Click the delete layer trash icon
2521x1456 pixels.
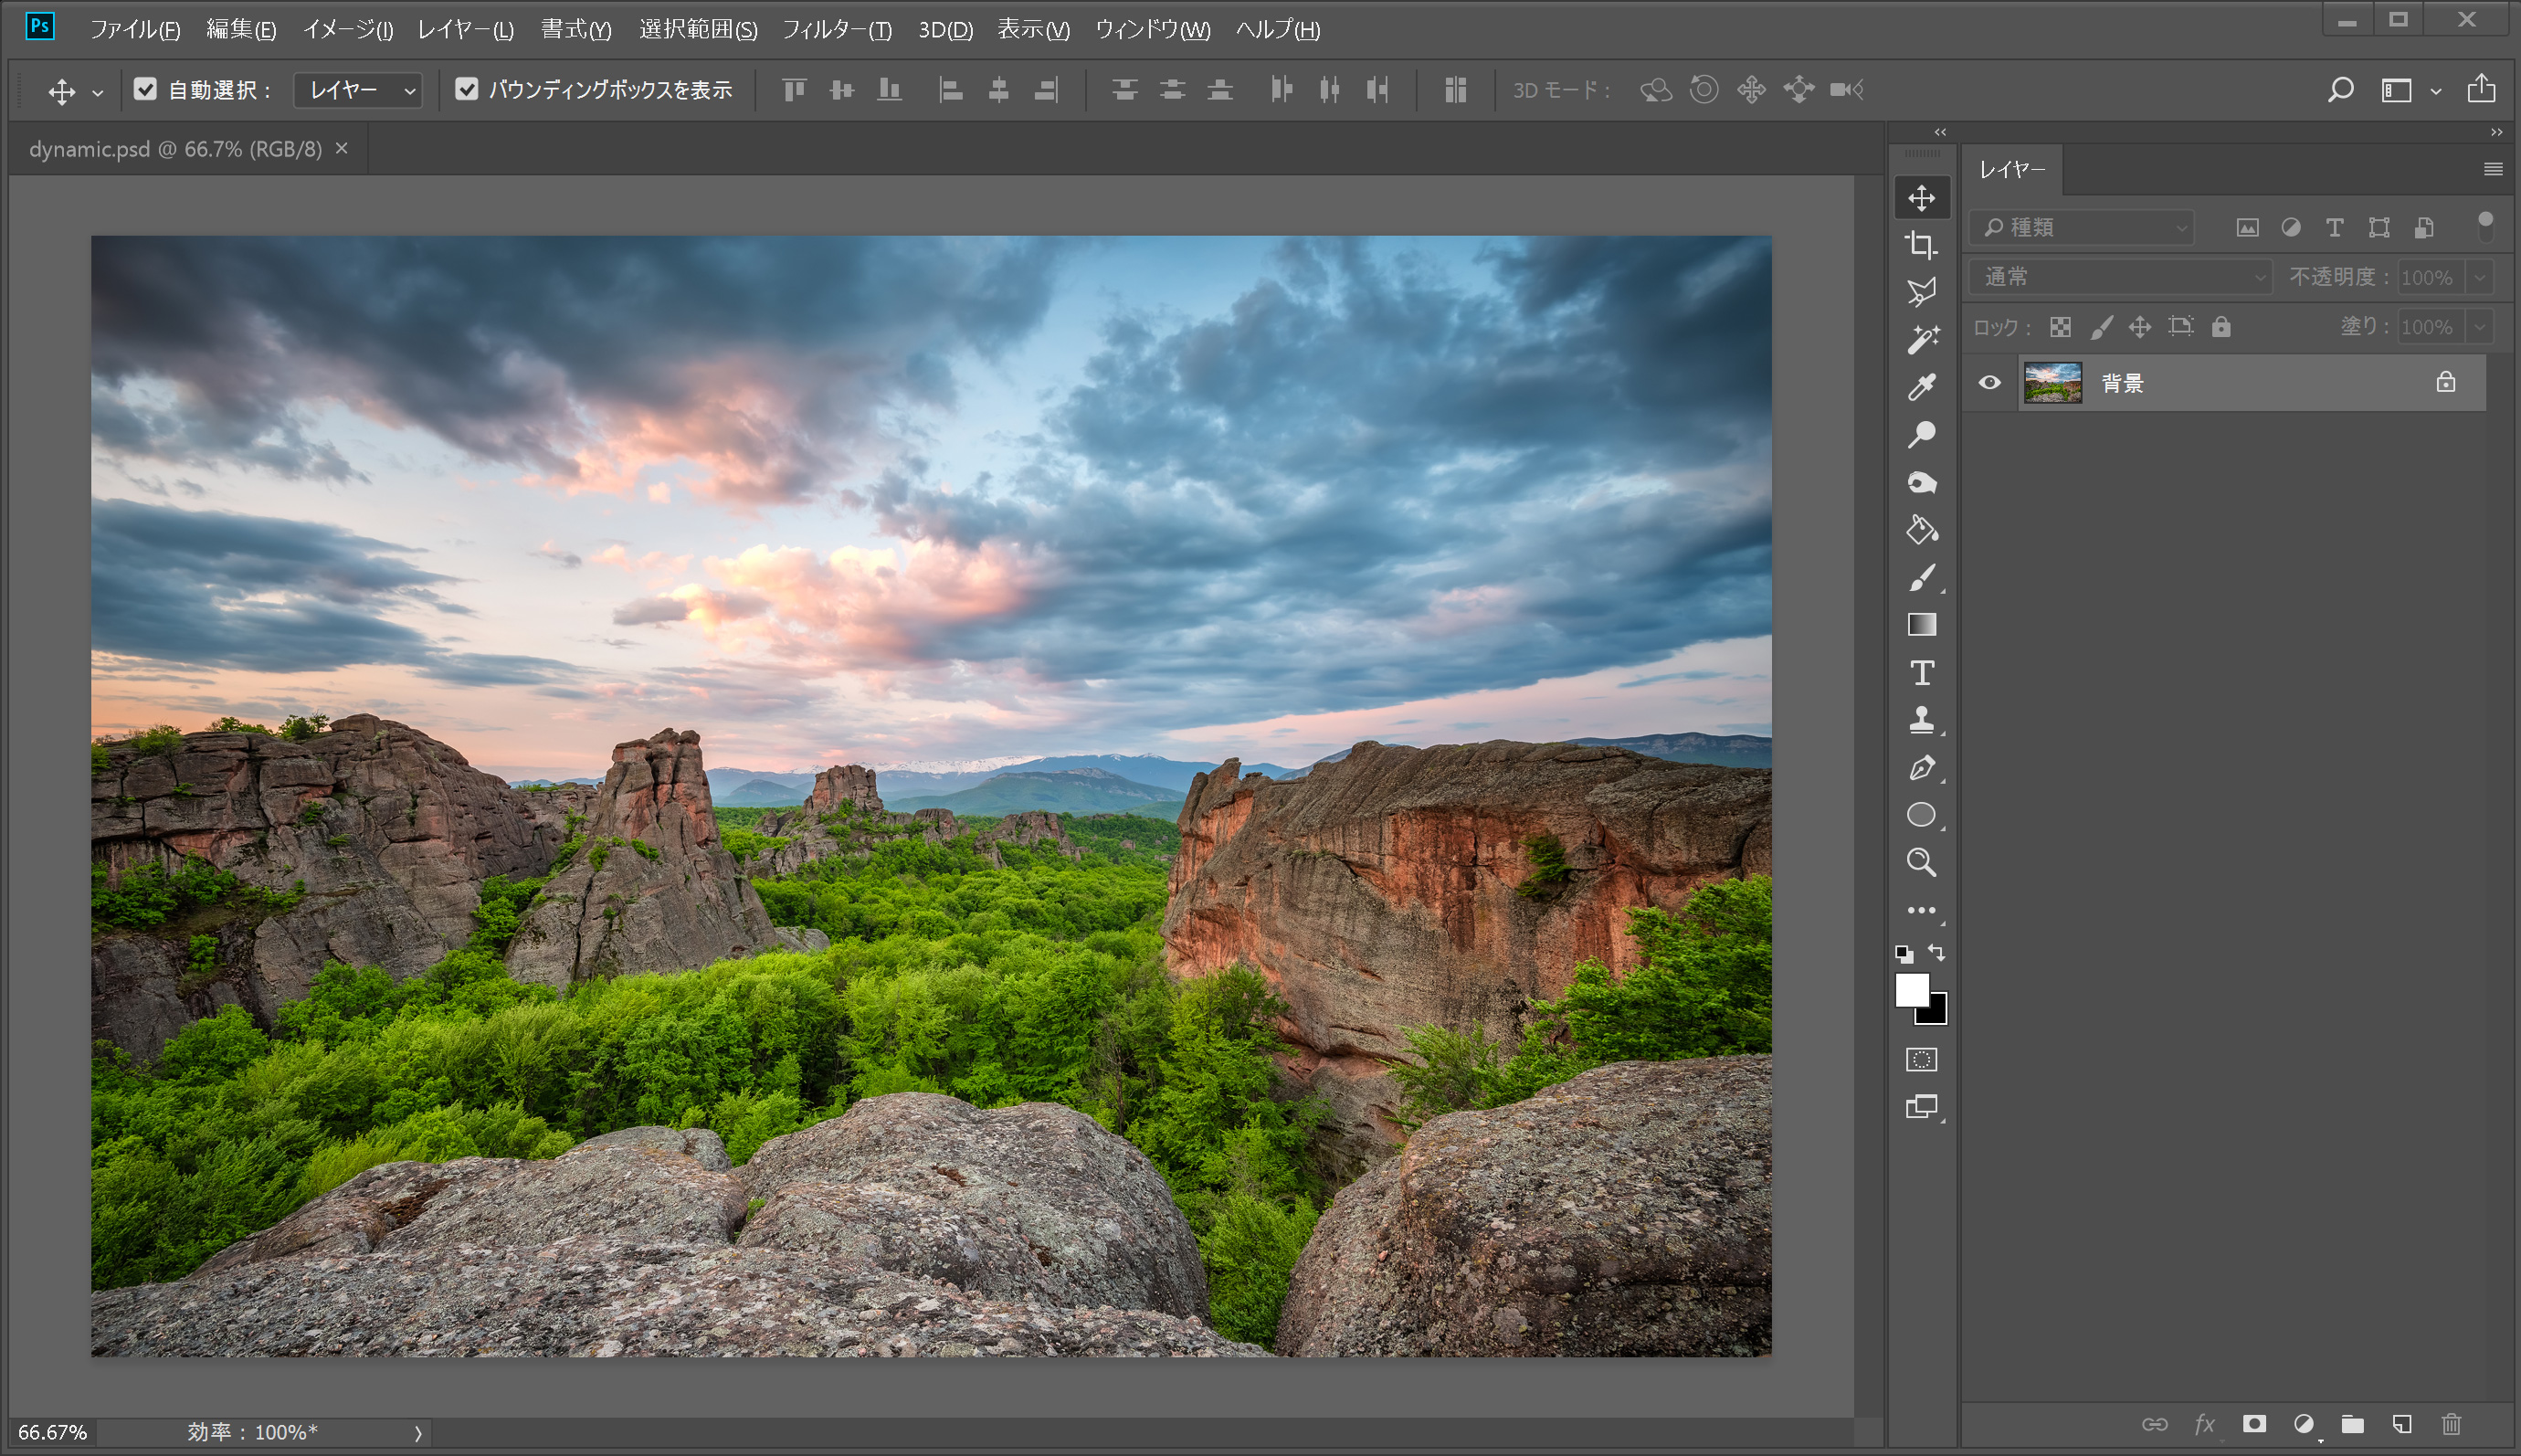tap(2450, 1423)
